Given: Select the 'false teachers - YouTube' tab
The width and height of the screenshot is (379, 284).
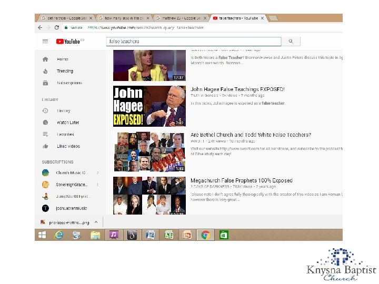Looking at the screenshot, I should (238, 18).
